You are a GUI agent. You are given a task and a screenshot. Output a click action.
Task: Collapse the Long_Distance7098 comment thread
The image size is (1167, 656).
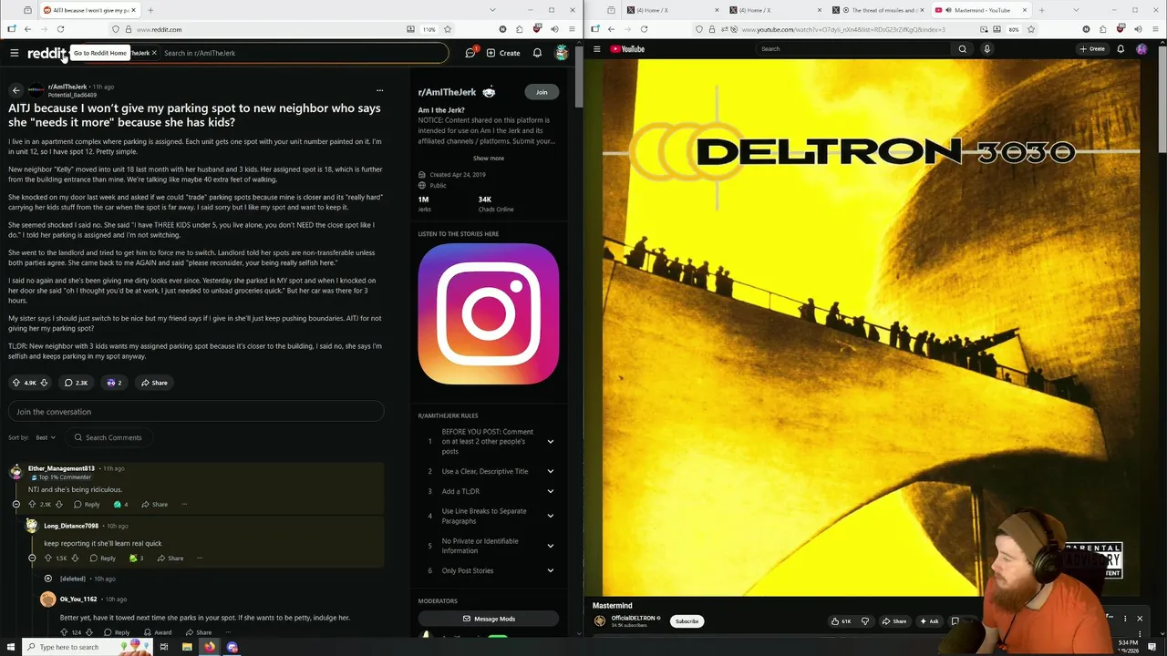click(x=32, y=558)
